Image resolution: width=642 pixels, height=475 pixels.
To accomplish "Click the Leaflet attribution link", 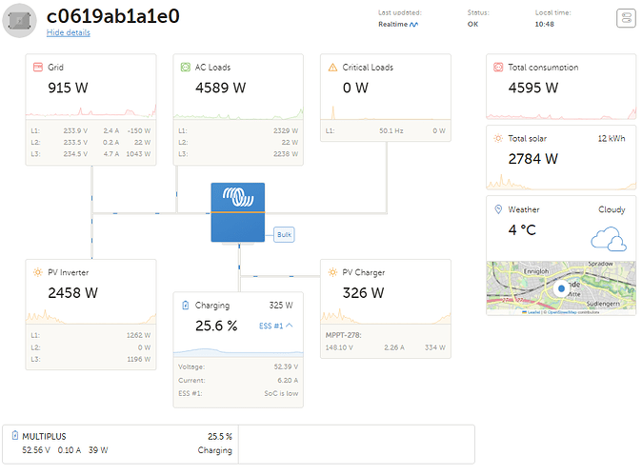I will (x=533, y=312).
